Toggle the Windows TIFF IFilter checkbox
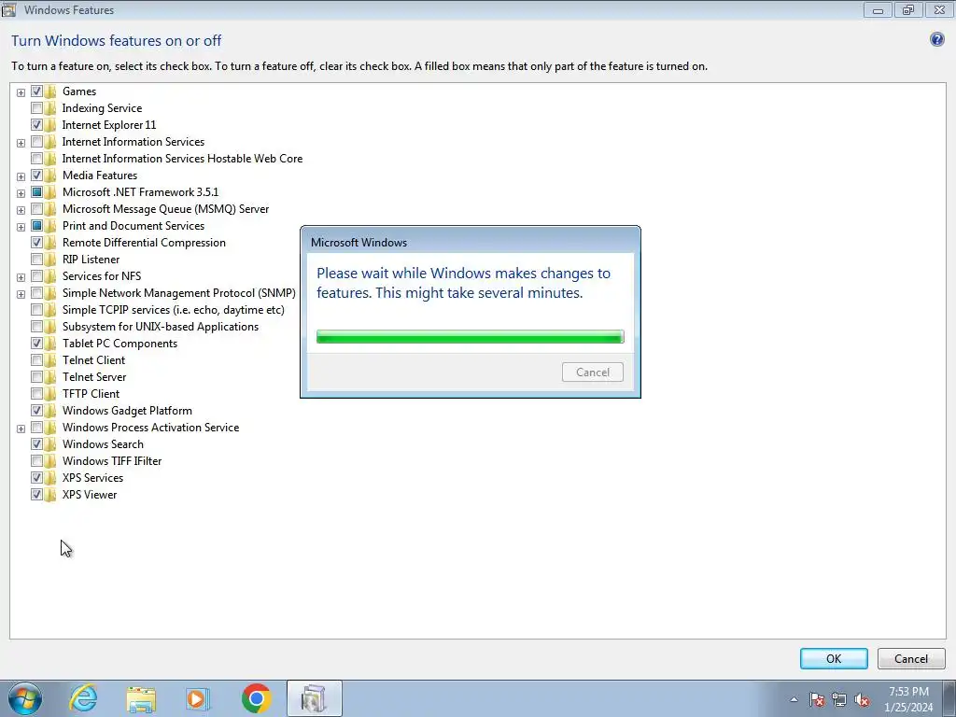 point(36,461)
